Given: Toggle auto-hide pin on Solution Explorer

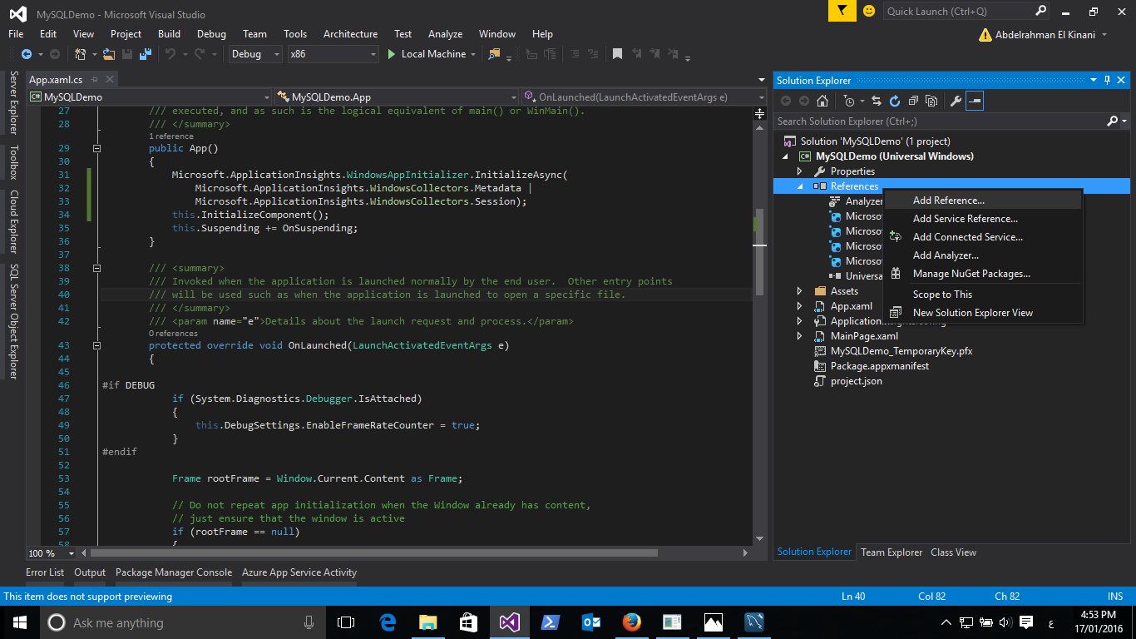Looking at the screenshot, I should tap(1107, 81).
